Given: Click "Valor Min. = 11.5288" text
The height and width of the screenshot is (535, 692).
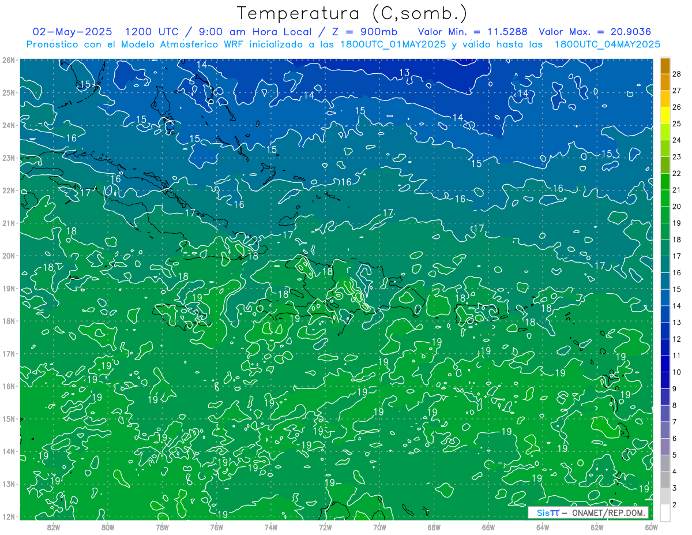Looking at the screenshot, I should tap(473, 32).
